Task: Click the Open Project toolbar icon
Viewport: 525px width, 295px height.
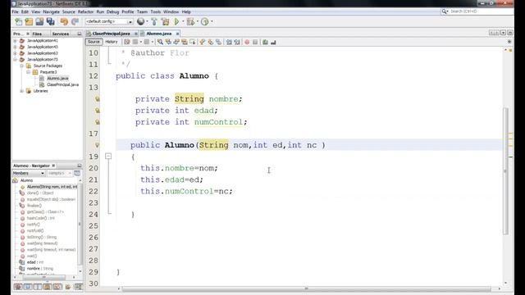Action: click(x=39, y=22)
